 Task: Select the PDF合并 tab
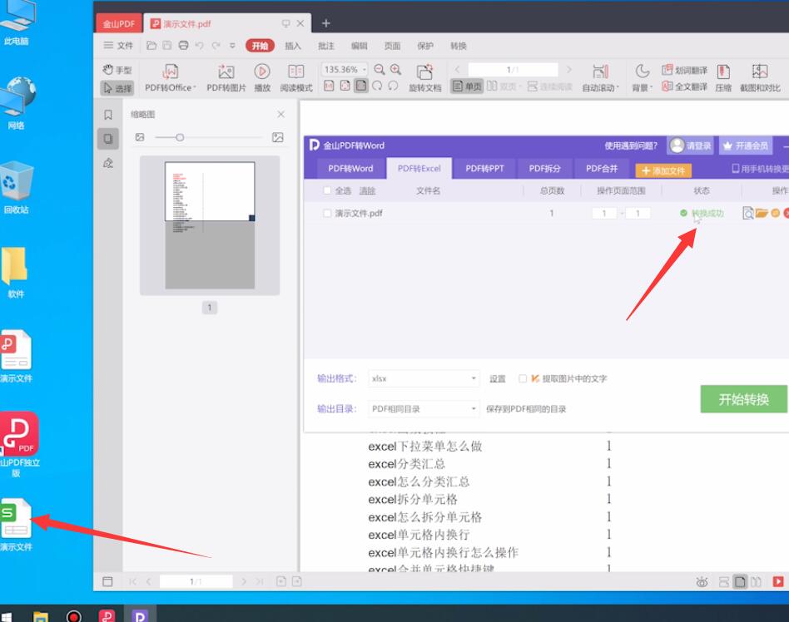(602, 169)
